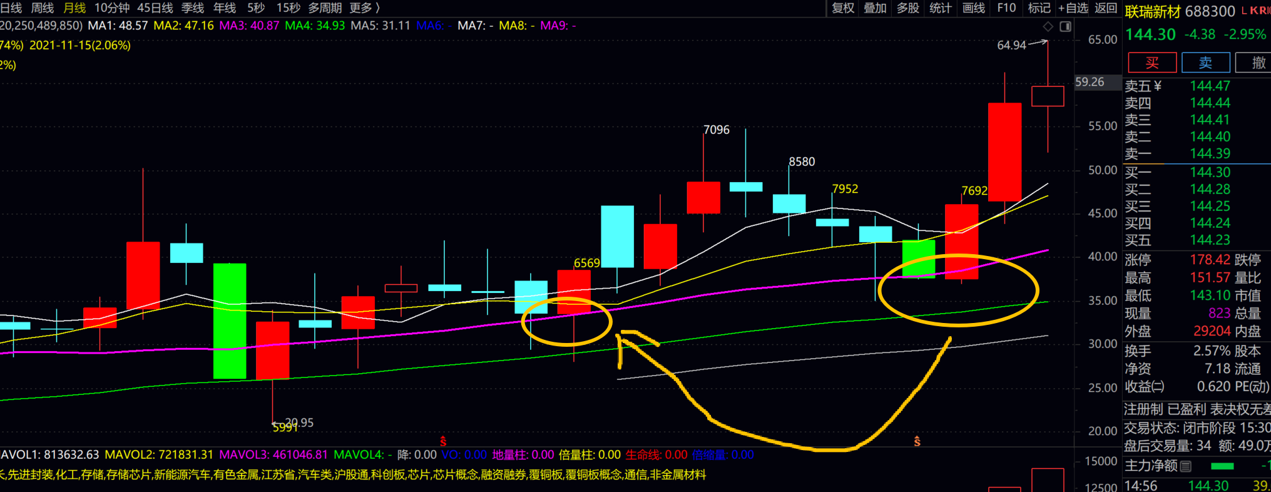This screenshot has width=1271, height=492.
Task: Click the 地量柱: 0.00 indicator label
Action: coord(523,455)
